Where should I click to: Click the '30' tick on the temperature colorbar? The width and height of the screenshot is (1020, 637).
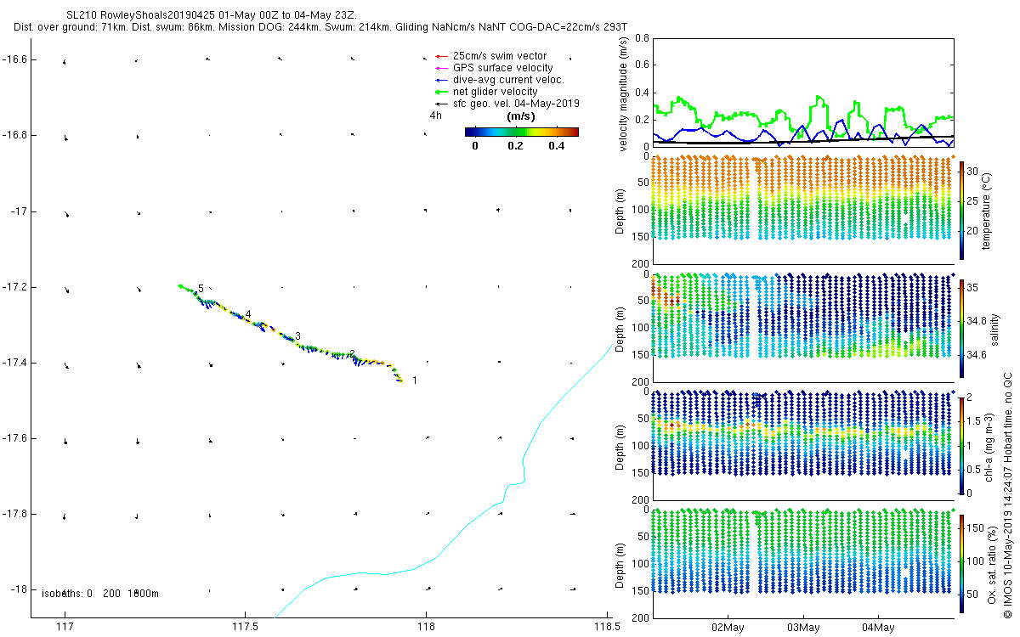pyautogui.click(x=973, y=170)
